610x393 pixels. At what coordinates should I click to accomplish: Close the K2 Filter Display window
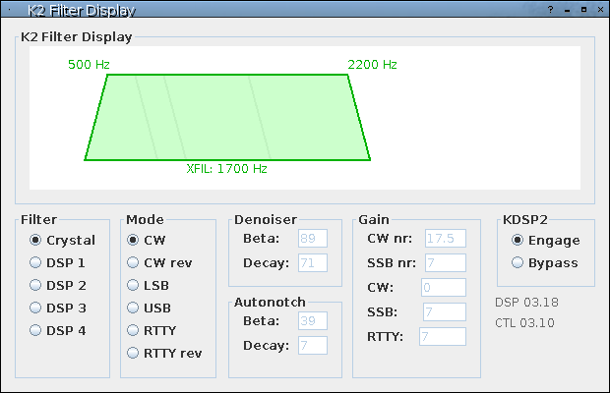point(599,10)
